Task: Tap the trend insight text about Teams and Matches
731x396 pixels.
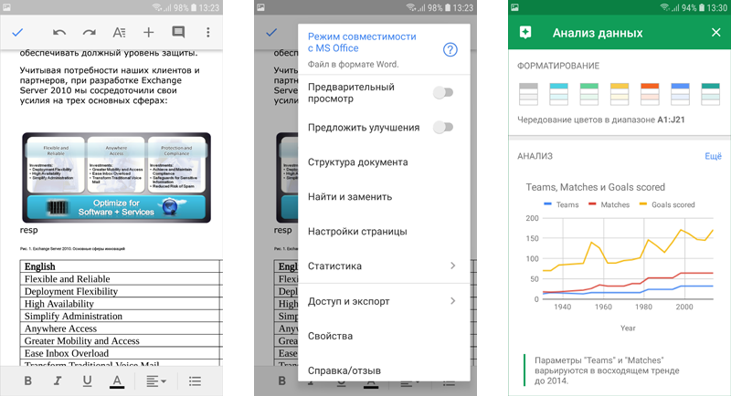Action: coord(607,370)
